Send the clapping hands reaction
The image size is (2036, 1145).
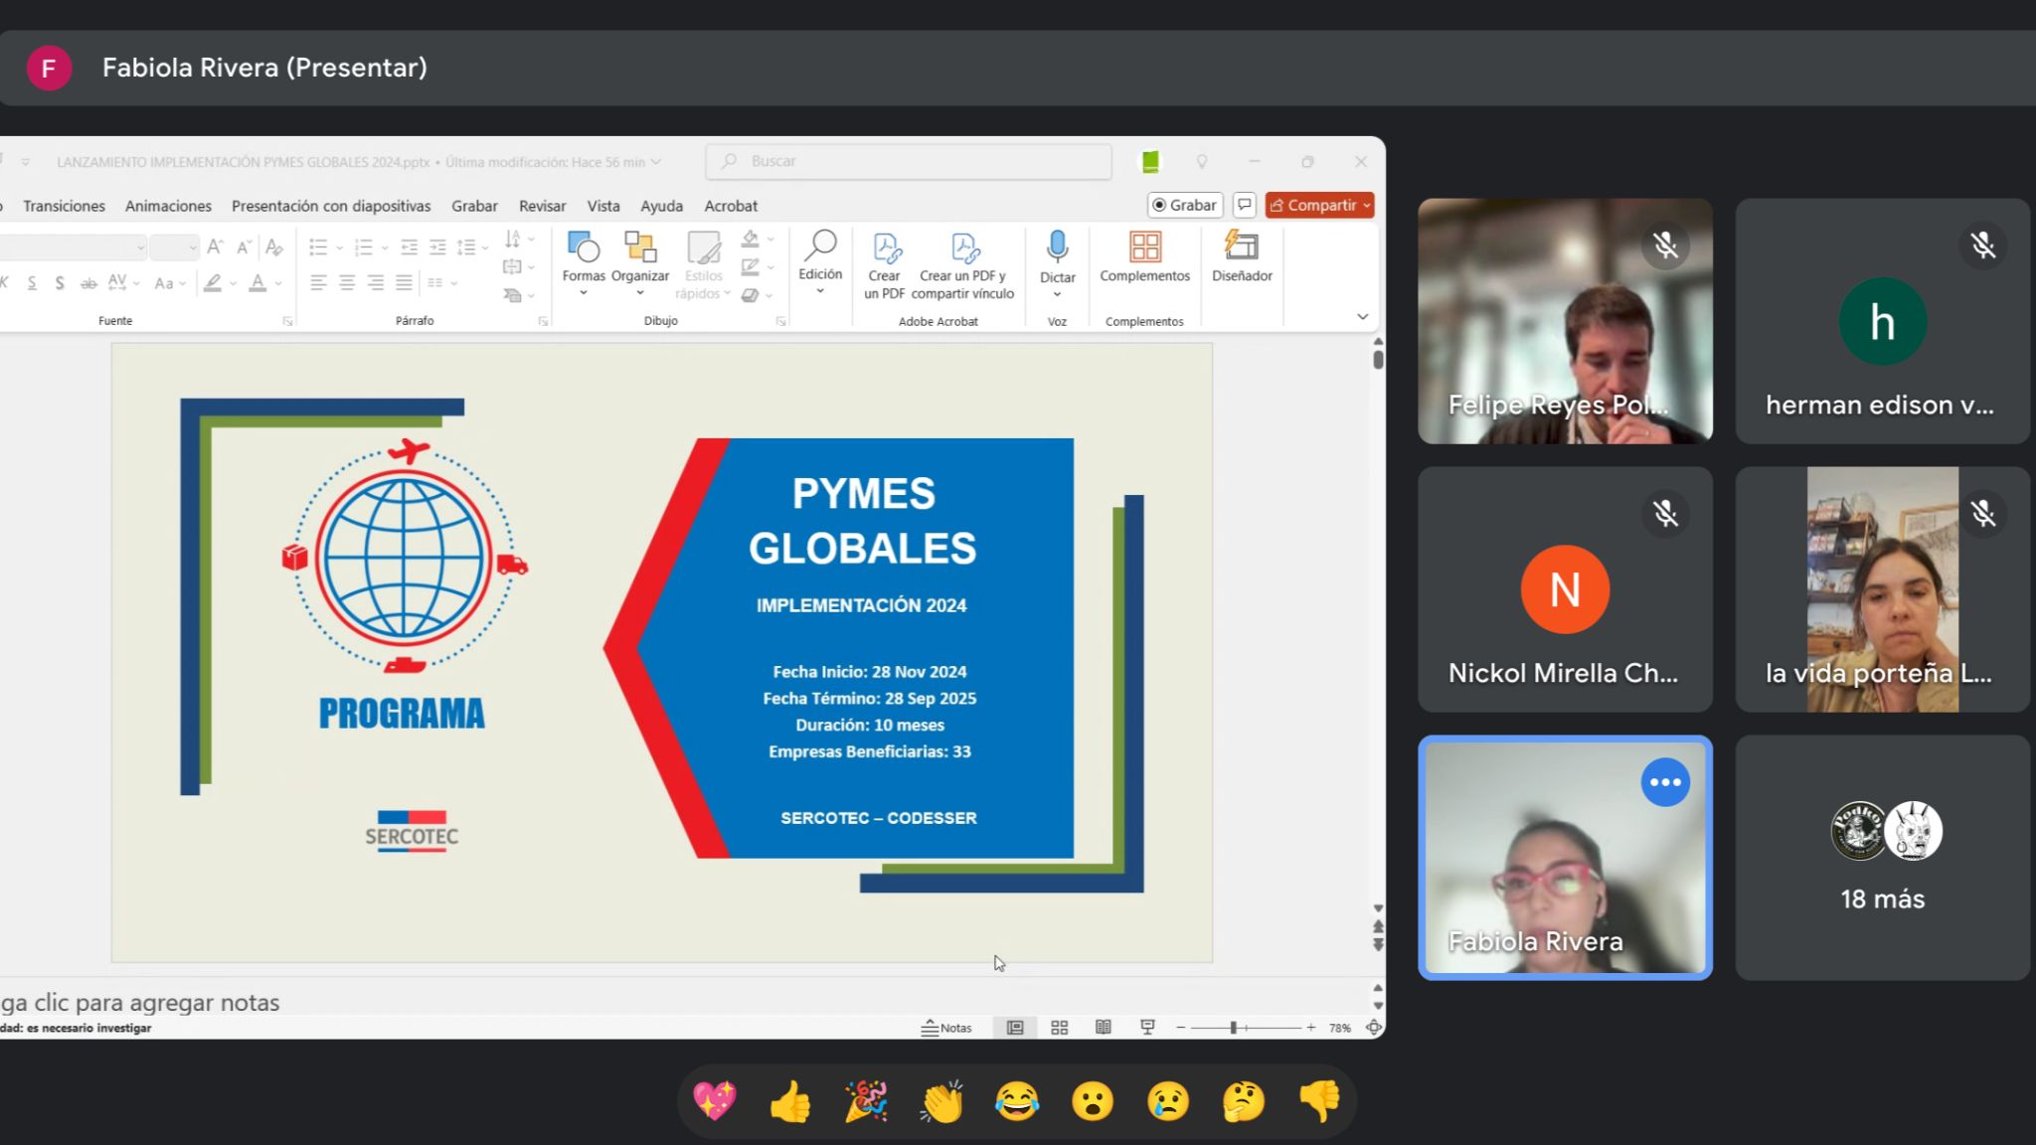(x=941, y=1101)
